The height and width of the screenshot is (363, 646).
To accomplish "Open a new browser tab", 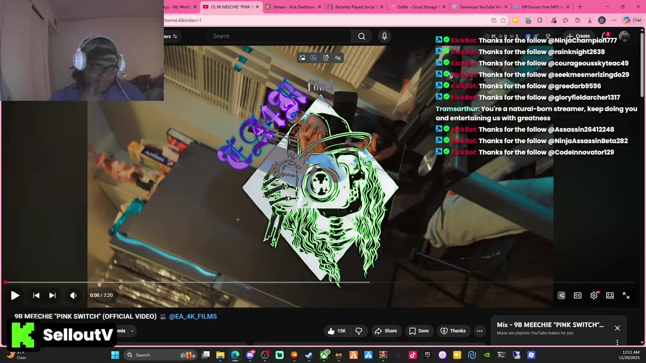I will click(580, 7).
